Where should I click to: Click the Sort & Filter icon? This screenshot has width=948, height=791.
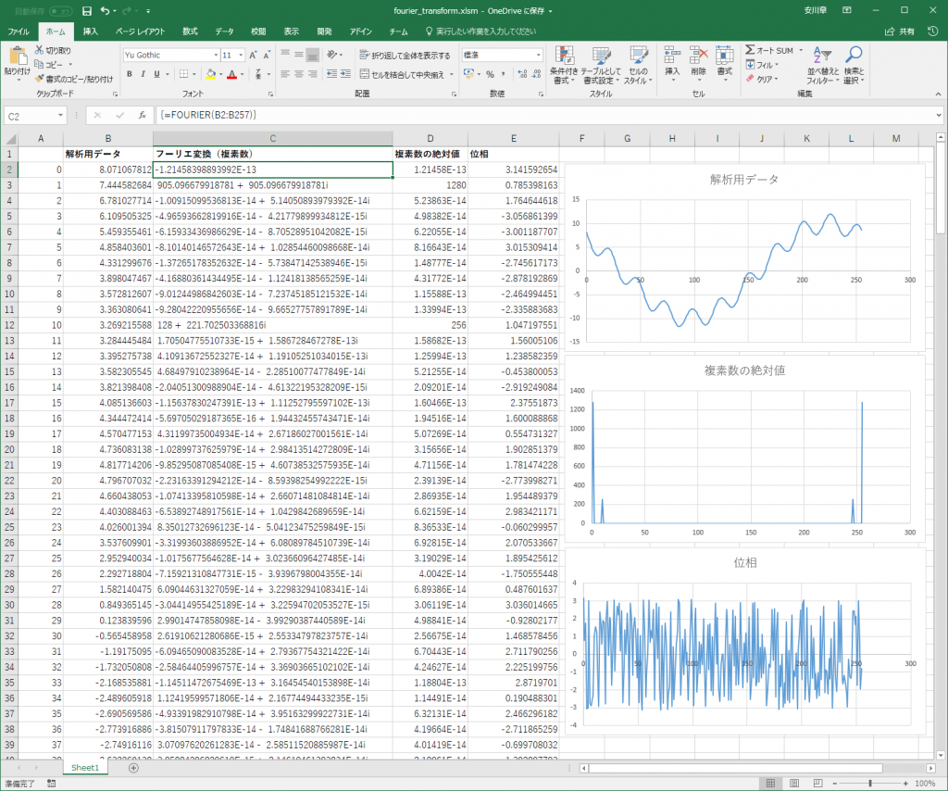[x=822, y=56]
